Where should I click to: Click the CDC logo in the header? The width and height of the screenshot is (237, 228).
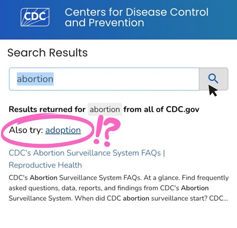35,17
